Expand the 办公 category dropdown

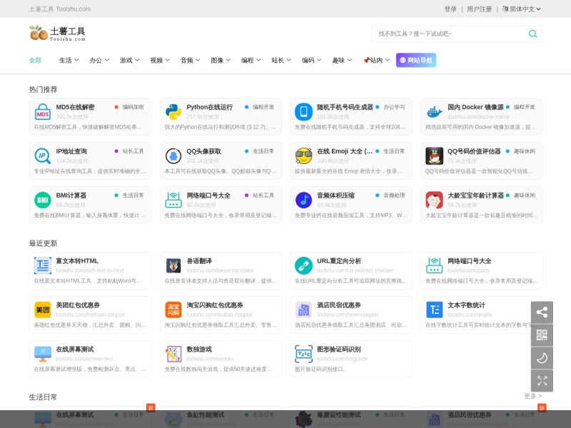click(99, 61)
